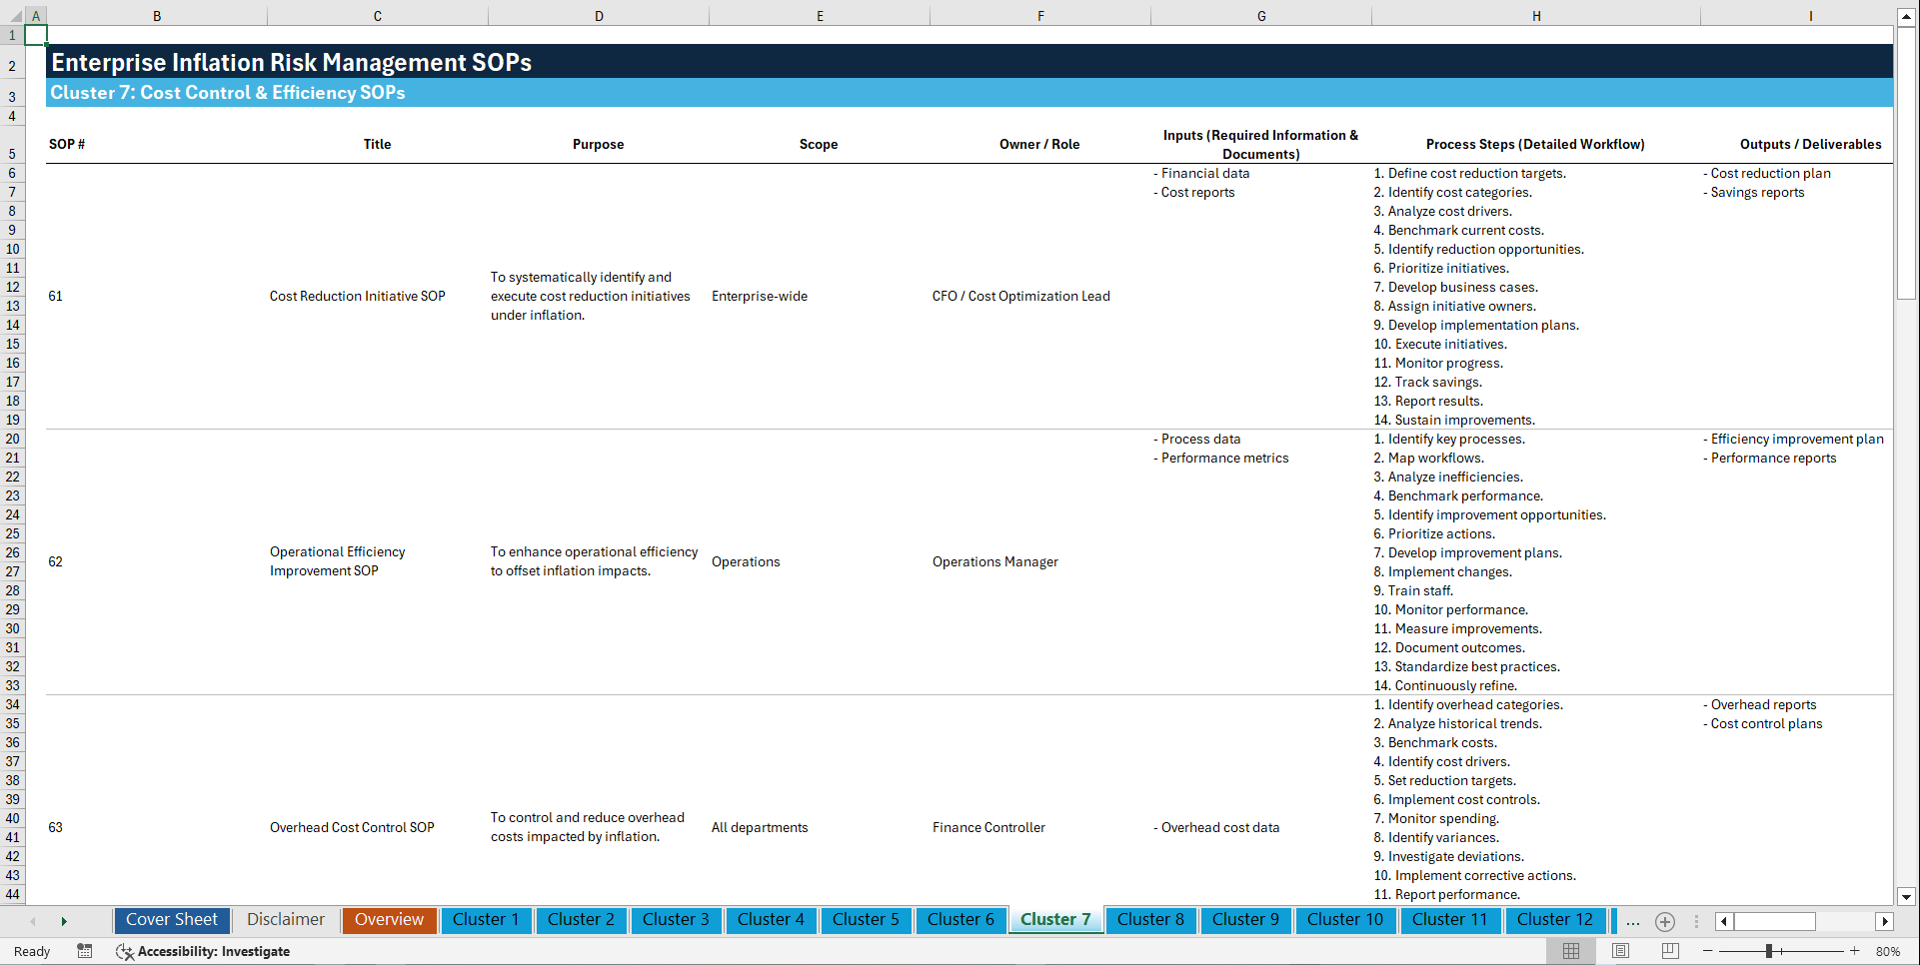Viewport: 1920px width, 965px height.
Task: Open the sheet list via the ellipsis
Action: click(1633, 921)
